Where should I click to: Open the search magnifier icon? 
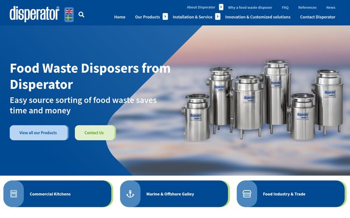[82, 15]
